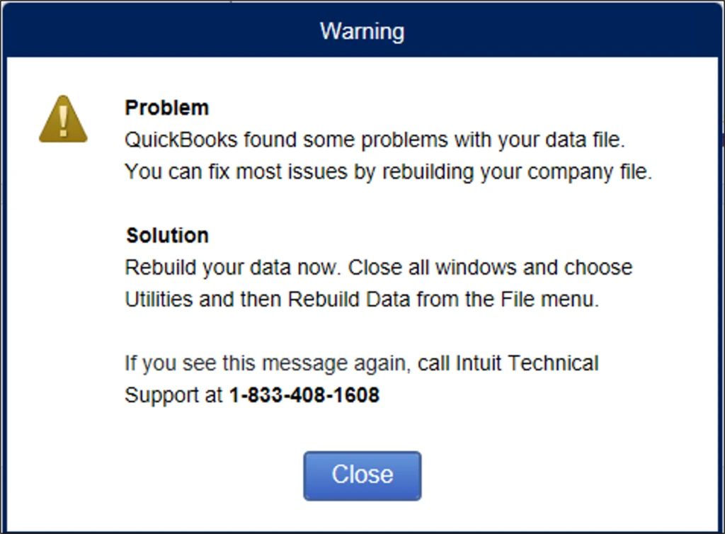Click the bold Problem heading
The image size is (725, 534).
pos(166,108)
